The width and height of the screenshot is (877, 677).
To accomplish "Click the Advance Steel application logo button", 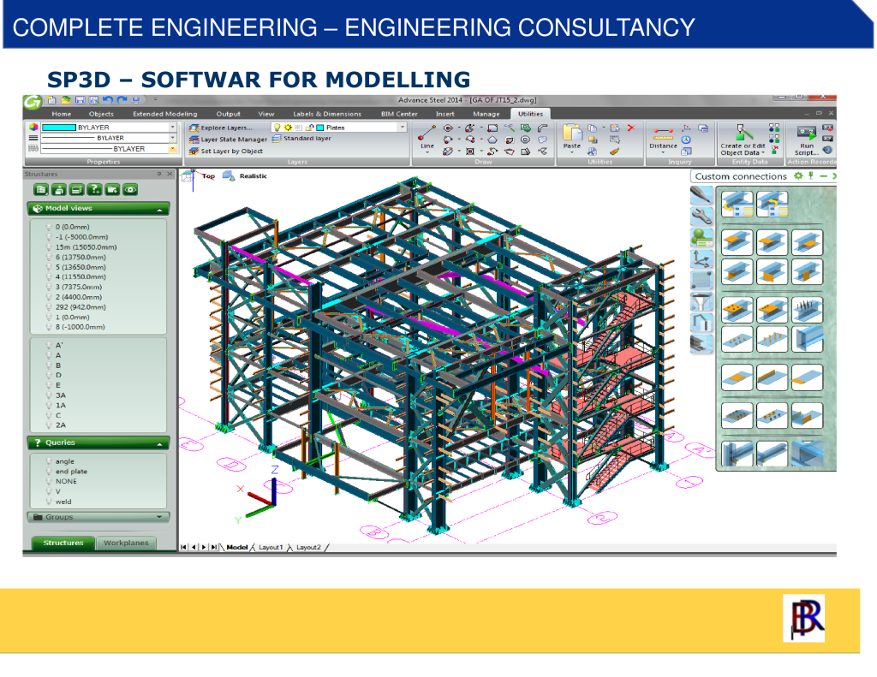I will (x=33, y=102).
